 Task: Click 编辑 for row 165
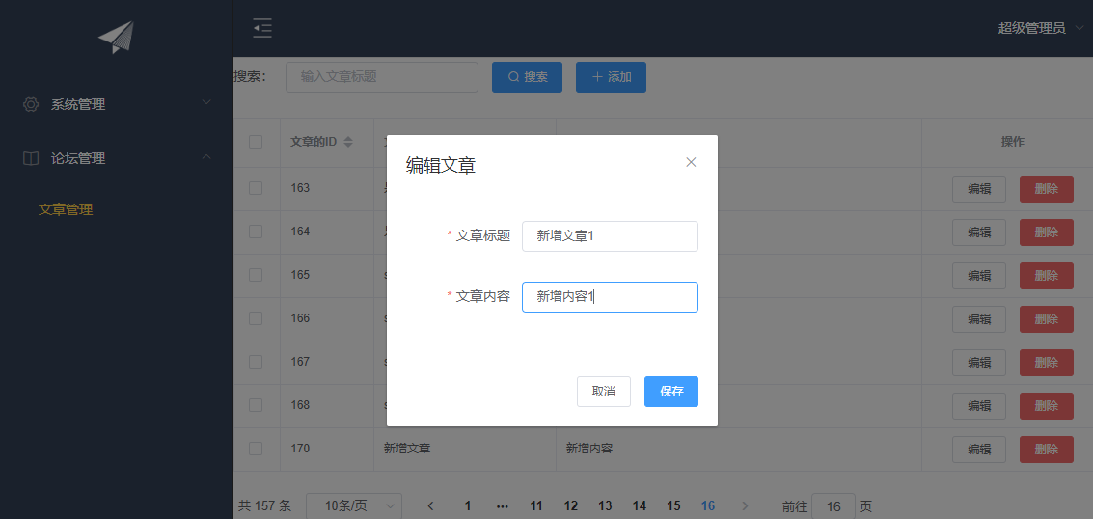point(979,276)
